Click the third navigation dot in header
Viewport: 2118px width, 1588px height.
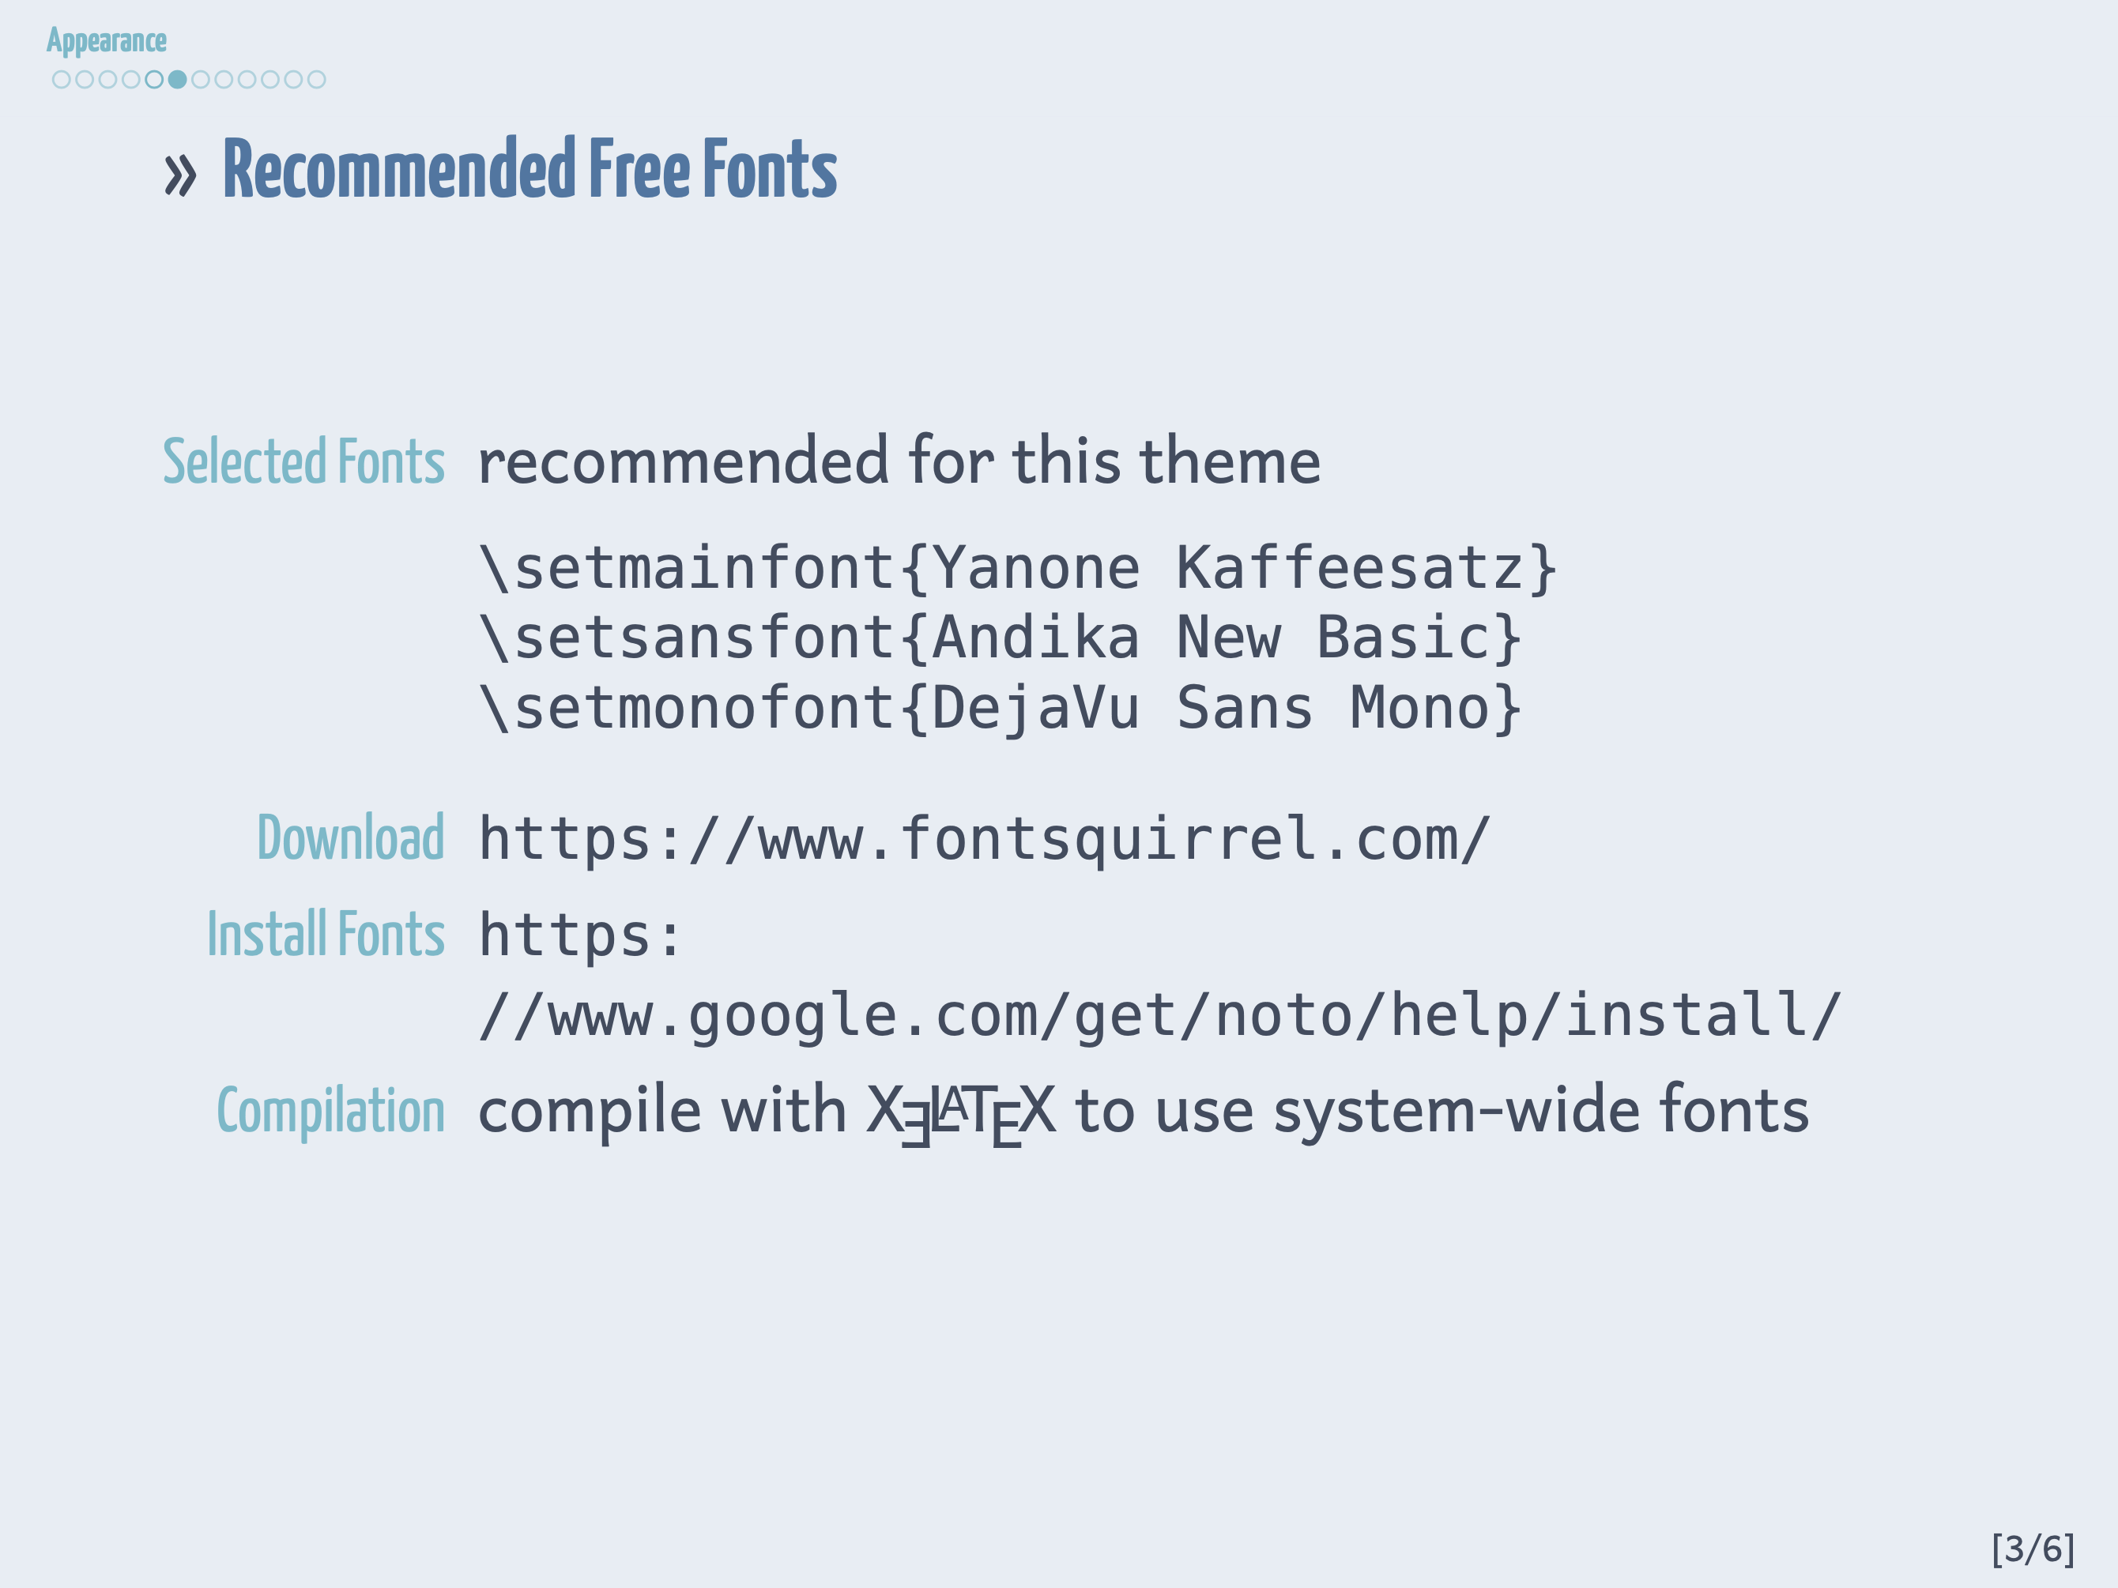tap(107, 80)
